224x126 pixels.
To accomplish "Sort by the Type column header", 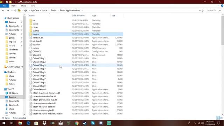I will pos(94,15).
